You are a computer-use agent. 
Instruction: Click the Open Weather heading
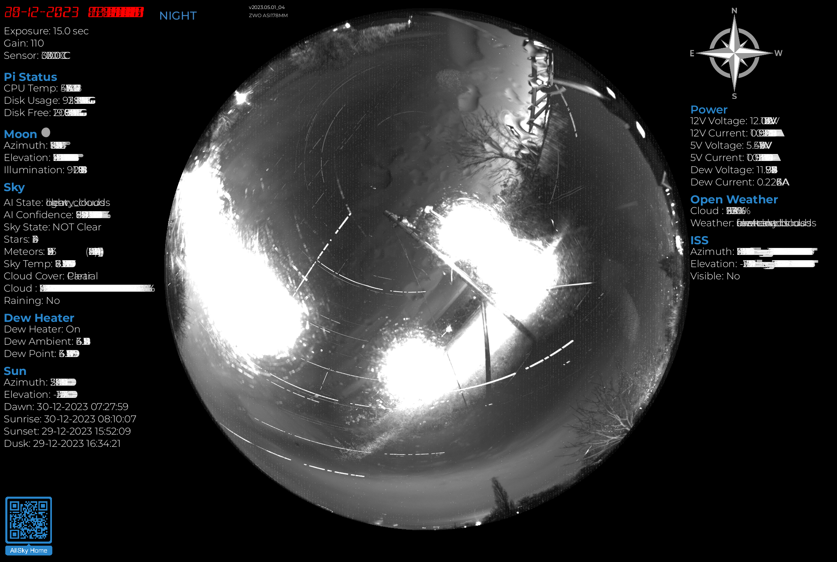coord(734,199)
